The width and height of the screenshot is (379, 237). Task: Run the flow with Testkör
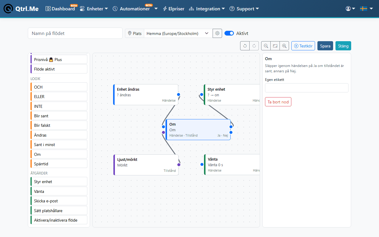(x=303, y=46)
